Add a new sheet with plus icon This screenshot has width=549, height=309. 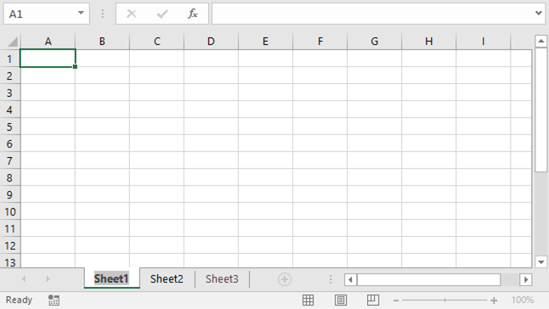pyautogui.click(x=285, y=279)
